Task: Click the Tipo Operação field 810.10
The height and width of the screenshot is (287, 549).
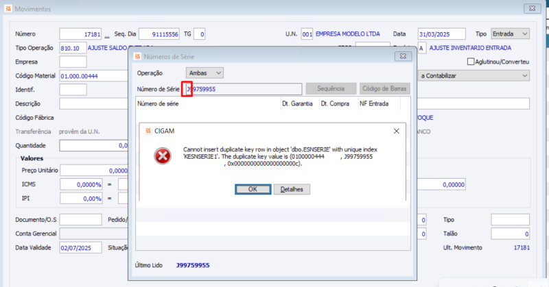Action: 73,48
